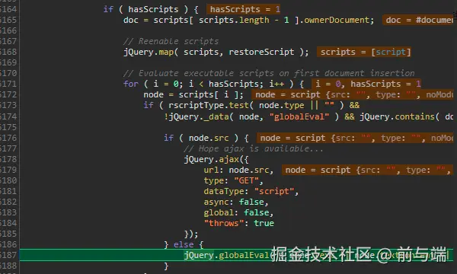Click line number 5173 in gutter
Image resolution: width=457 pixels, height=274 pixels.
coord(8,105)
